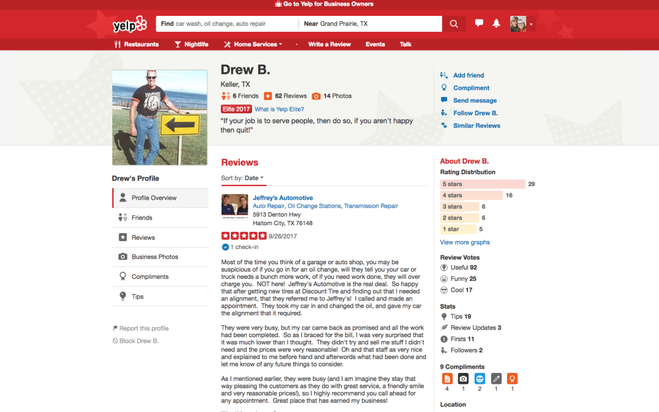Click the gray pencil compliment badge
The width and height of the screenshot is (659, 412).
click(496, 379)
